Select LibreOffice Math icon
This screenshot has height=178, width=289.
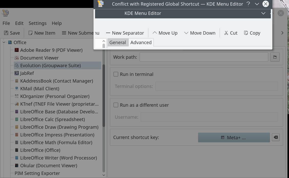click(17, 142)
